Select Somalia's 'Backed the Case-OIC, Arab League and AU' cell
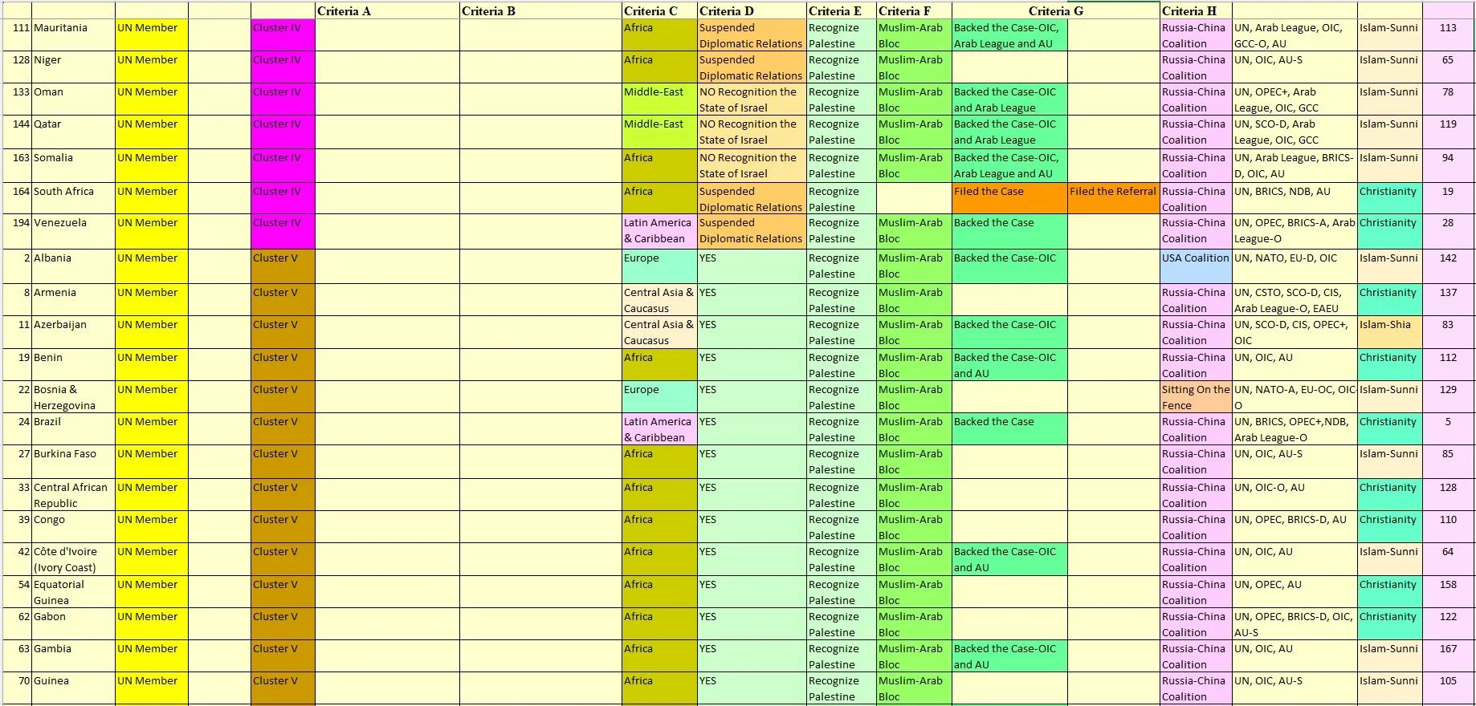This screenshot has height=706, width=1476. click(1009, 166)
